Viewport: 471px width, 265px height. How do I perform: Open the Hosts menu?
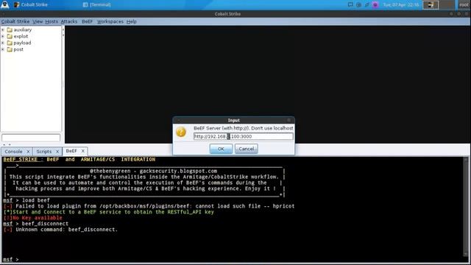click(x=52, y=21)
